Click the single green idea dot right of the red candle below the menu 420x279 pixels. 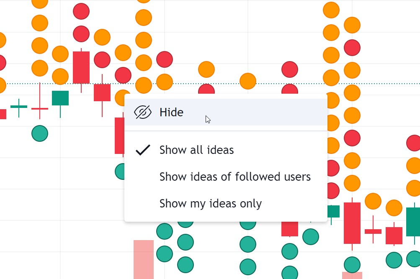[x=311, y=237]
